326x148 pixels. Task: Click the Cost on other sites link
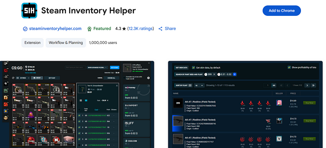point(30,73)
